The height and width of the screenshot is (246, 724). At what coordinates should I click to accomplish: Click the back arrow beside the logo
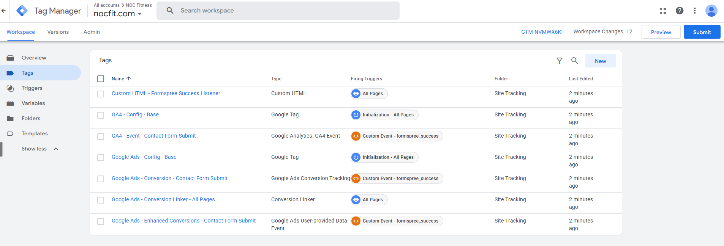pyautogui.click(x=4, y=11)
